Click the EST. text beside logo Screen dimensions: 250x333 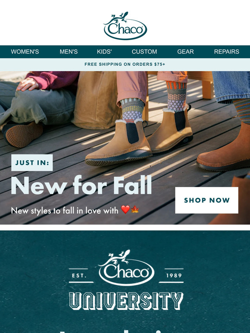(x=79, y=276)
